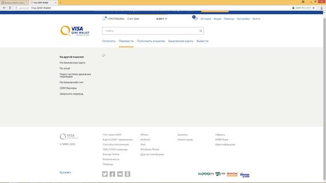The height and width of the screenshot is (183, 326).
Task: Open the Вывести tab
Action: pyautogui.click(x=202, y=41)
